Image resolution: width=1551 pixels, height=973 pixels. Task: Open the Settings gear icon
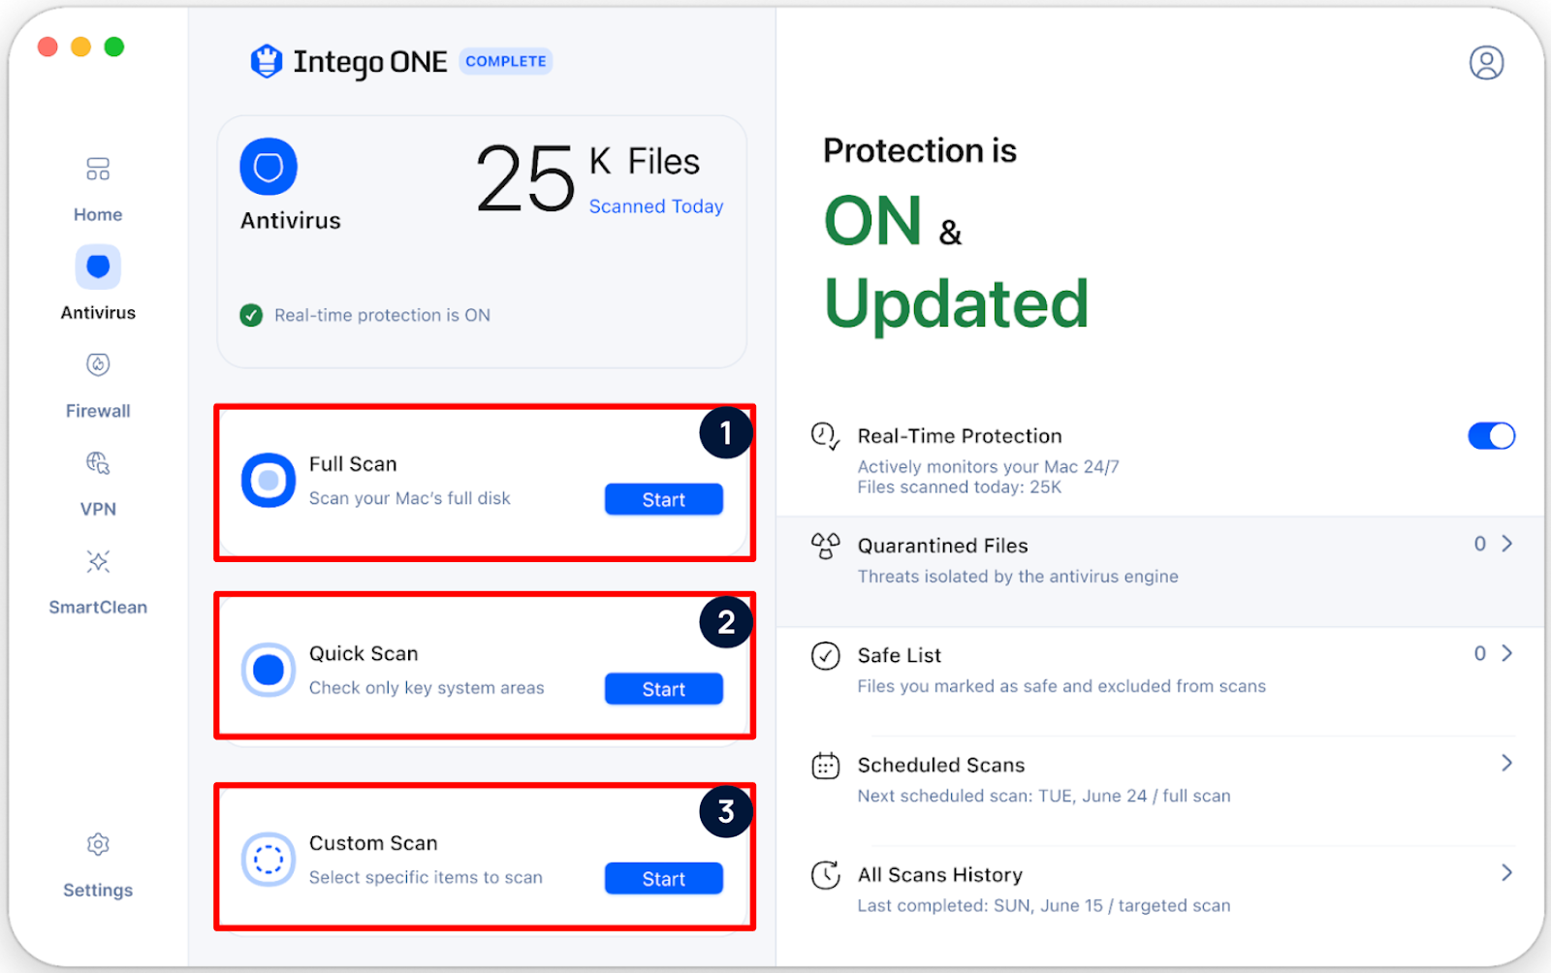click(98, 844)
